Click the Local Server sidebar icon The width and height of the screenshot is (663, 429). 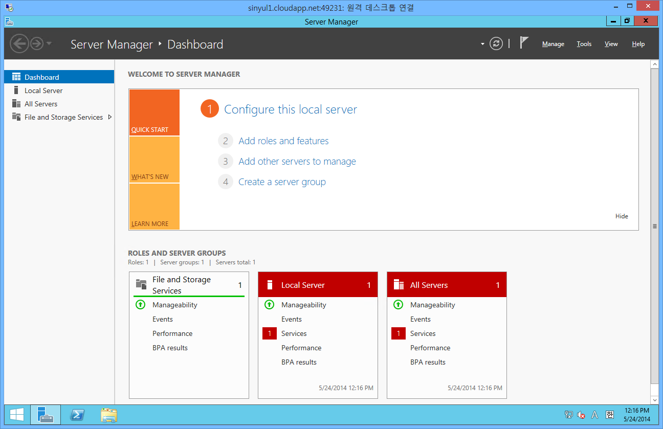pyautogui.click(x=16, y=91)
